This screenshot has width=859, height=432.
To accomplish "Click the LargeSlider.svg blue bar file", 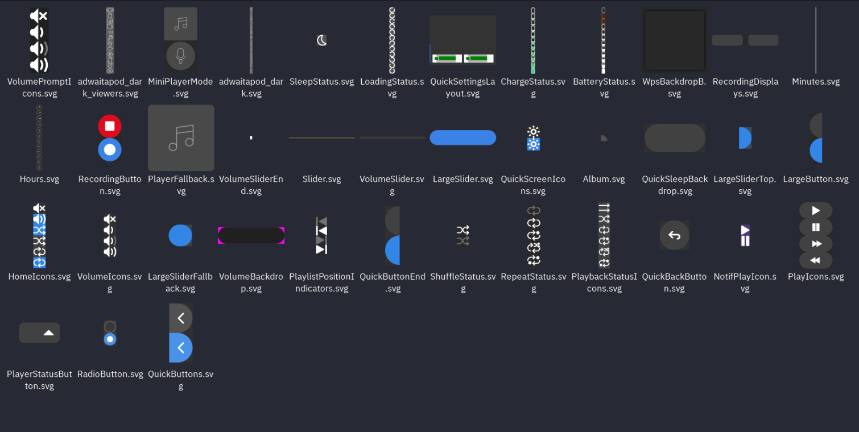I will [x=462, y=138].
